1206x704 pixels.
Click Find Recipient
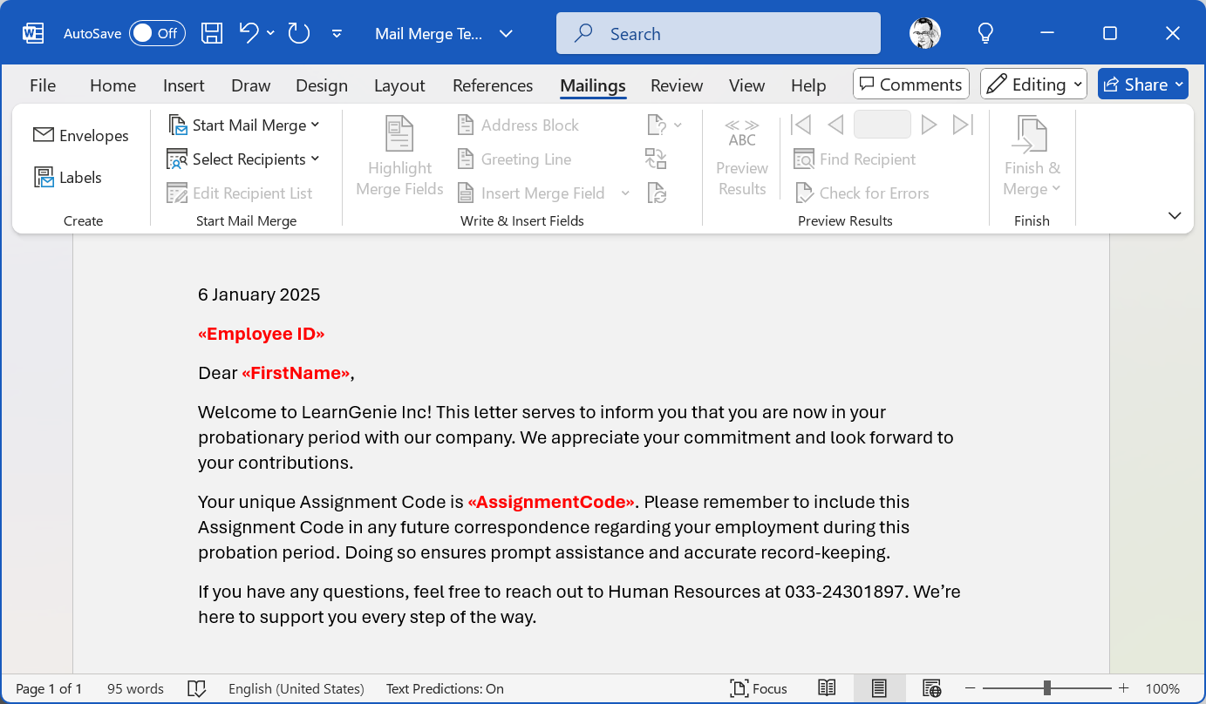pyautogui.click(x=855, y=159)
